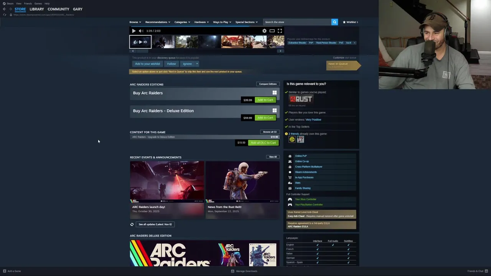Add Arc Raiders standard edition to cart
This screenshot has height=276, width=491.
[x=265, y=100]
